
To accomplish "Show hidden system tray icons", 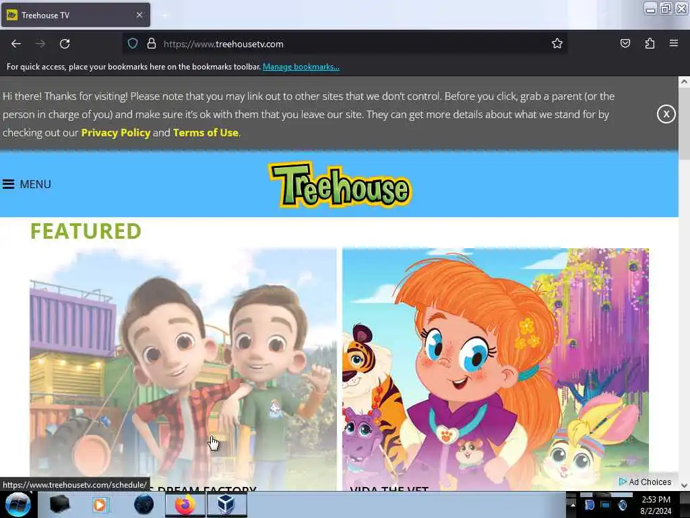I will coord(573,505).
